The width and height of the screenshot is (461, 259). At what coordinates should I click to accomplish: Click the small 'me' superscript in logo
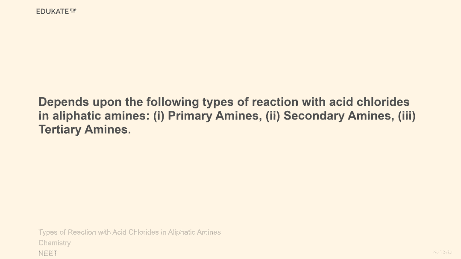coord(73,10)
